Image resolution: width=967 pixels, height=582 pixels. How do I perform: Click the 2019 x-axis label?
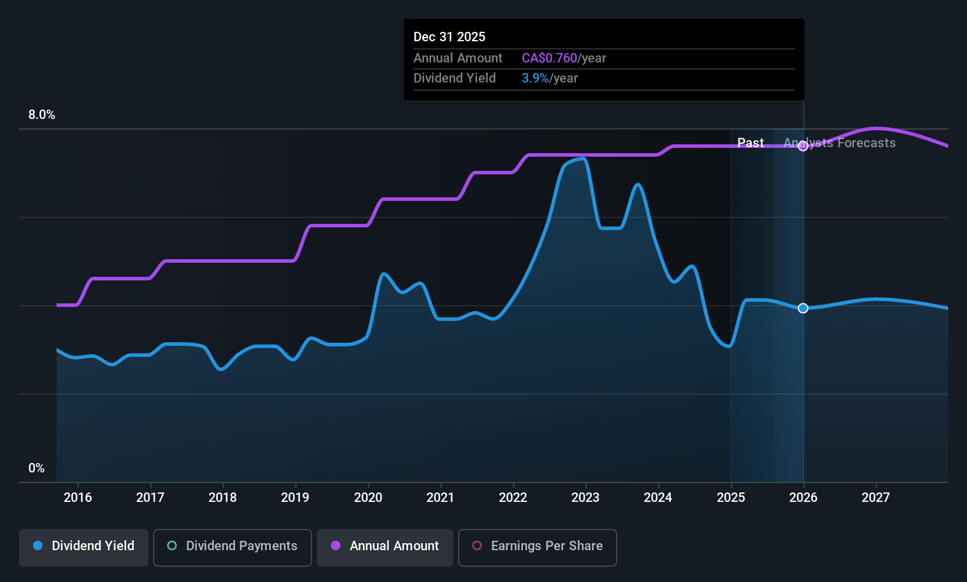coord(295,497)
